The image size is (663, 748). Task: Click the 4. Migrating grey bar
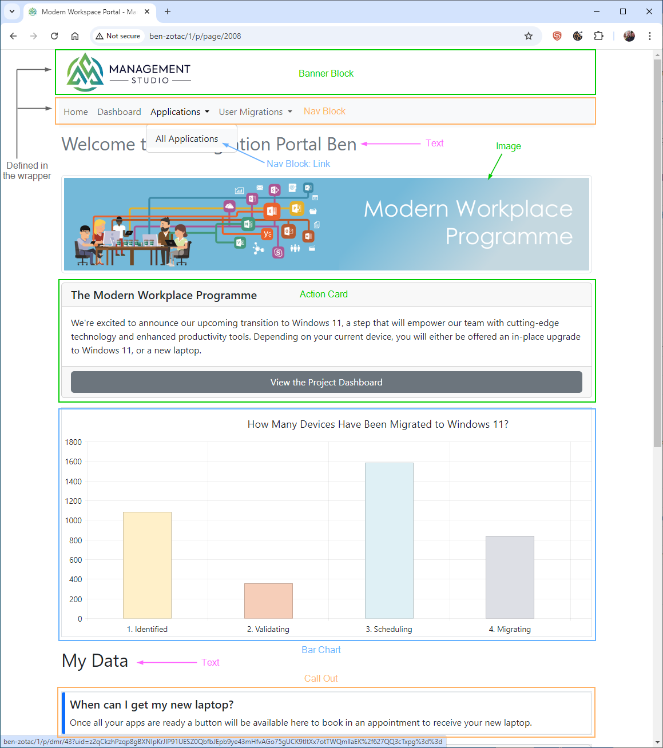pyautogui.click(x=510, y=577)
